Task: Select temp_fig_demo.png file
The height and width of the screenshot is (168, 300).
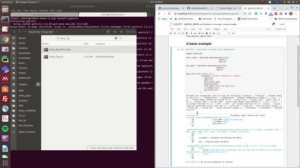Action: click(89, 49)
